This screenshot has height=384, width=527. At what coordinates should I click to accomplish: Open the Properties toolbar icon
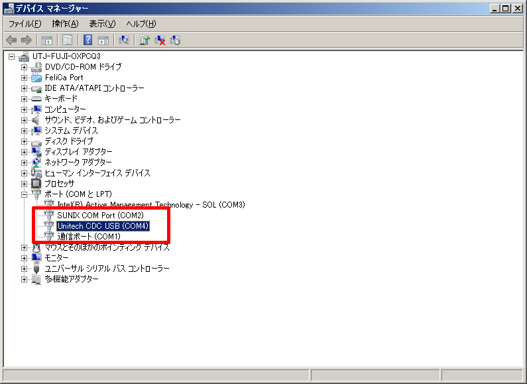[x=67, y=40]
